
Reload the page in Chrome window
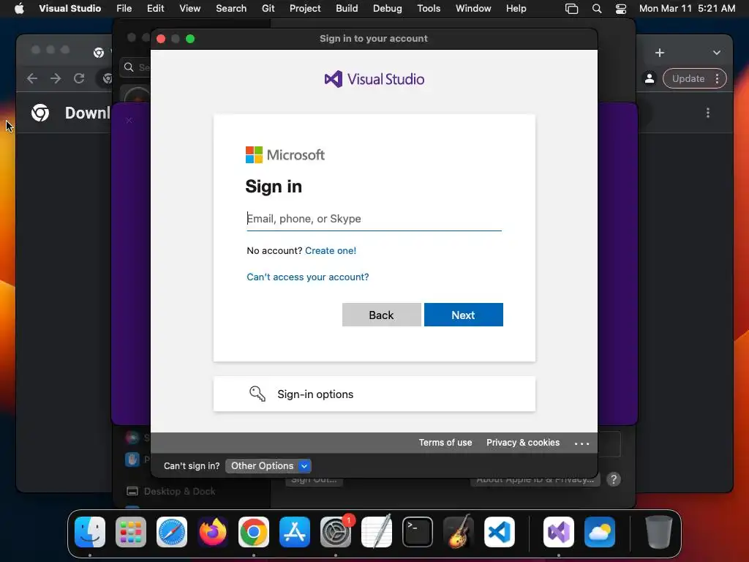[79, 78]
